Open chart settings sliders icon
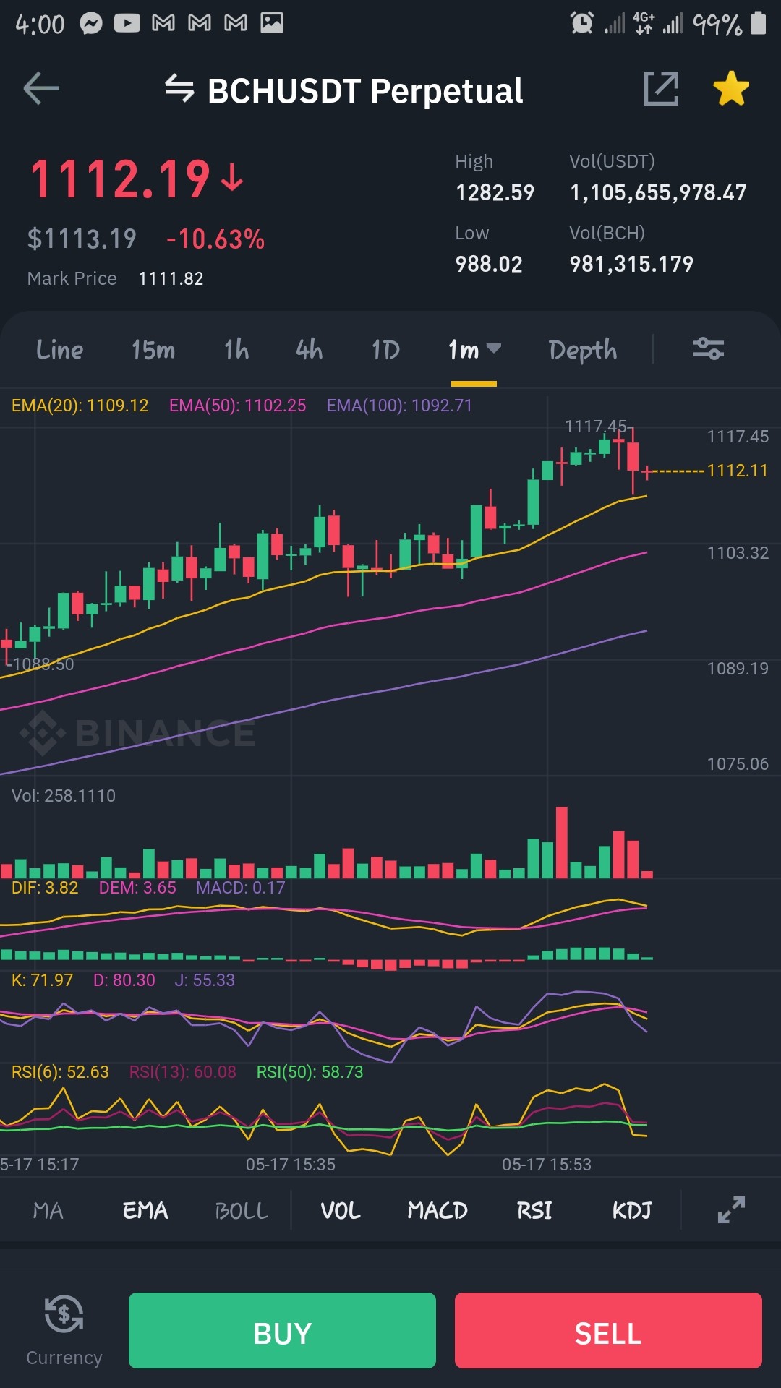This screenshot has width=781, height=1388. (709, 349)
